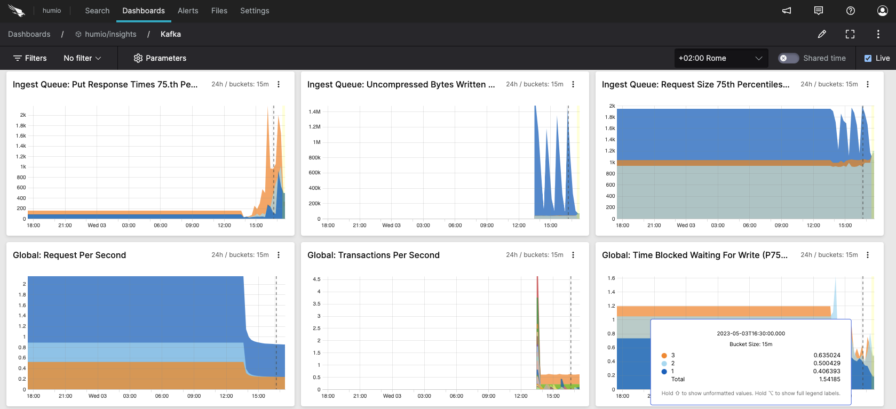Open the announcements megaphone icon
This screenshot has width=896, height=409.
tap(787, 11)
